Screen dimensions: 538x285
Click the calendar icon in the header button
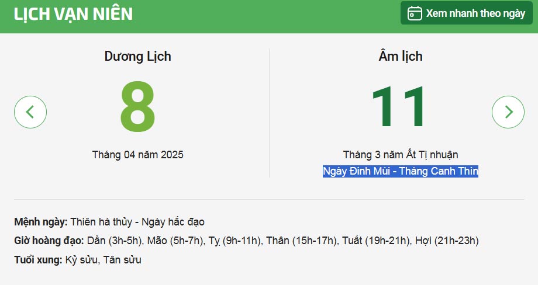point(415,13)
